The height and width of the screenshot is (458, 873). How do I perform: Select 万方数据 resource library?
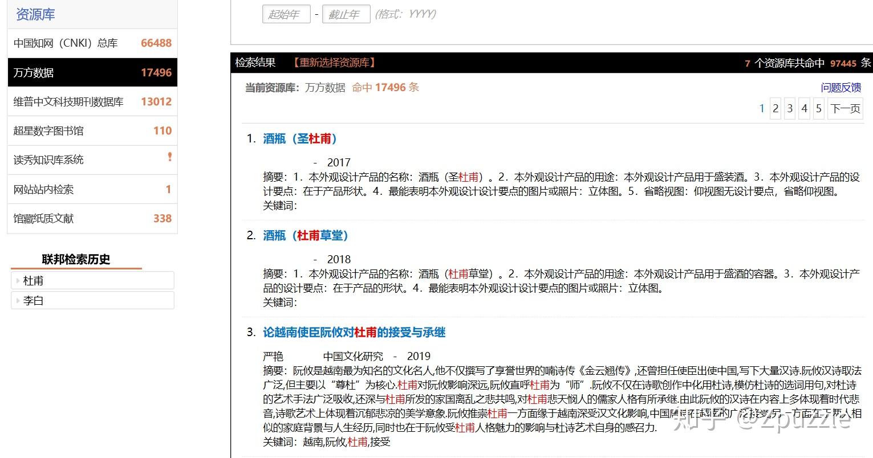[92, 72]
